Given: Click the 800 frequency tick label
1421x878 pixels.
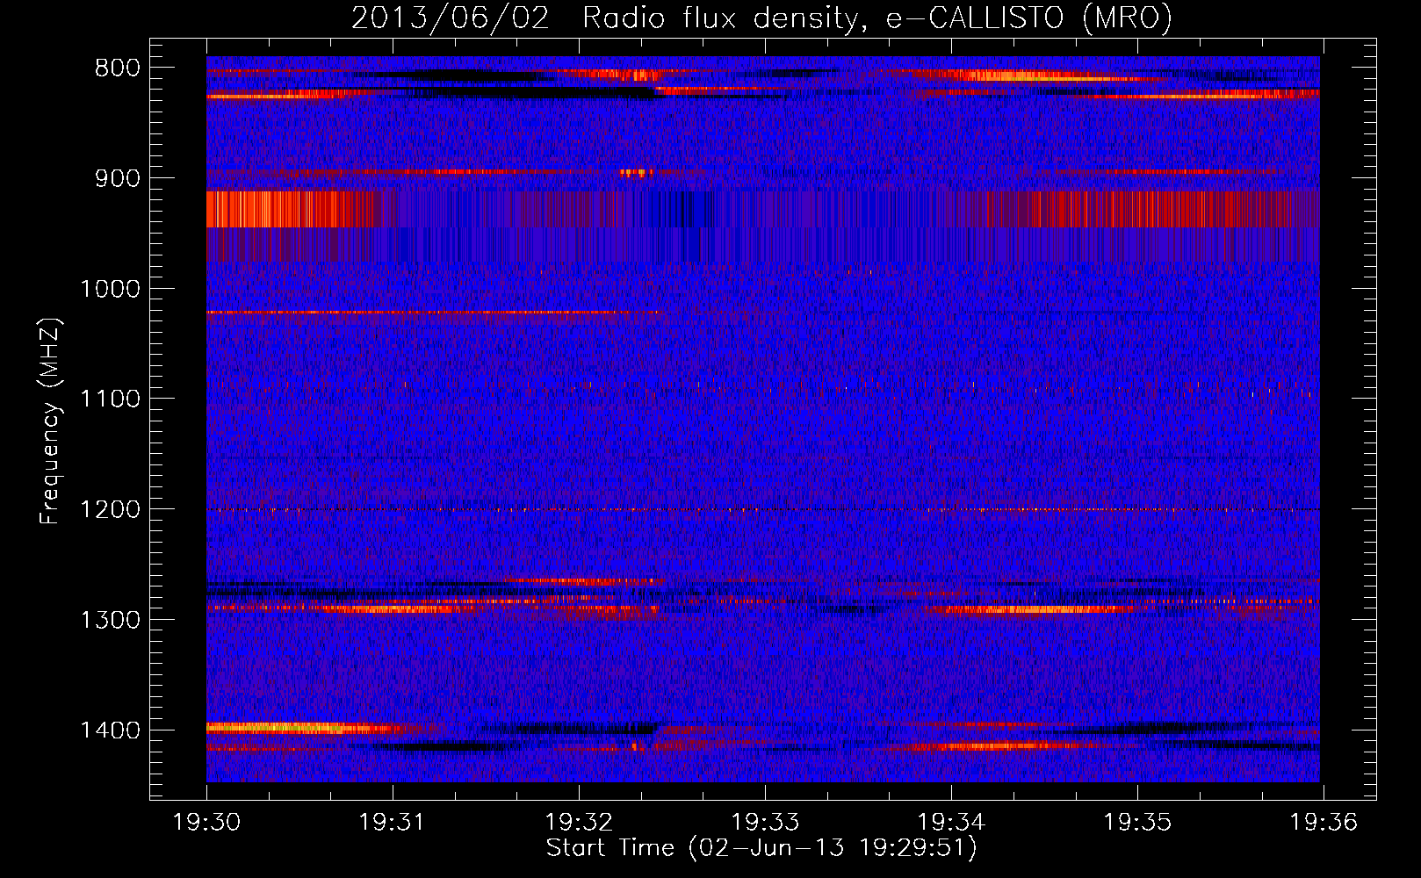Looking at the screenshot, I should (x=118, y=68).
